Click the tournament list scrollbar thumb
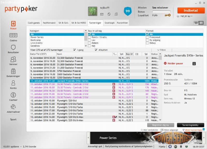The width and height of the screenshot is (207, 149). 160,58
